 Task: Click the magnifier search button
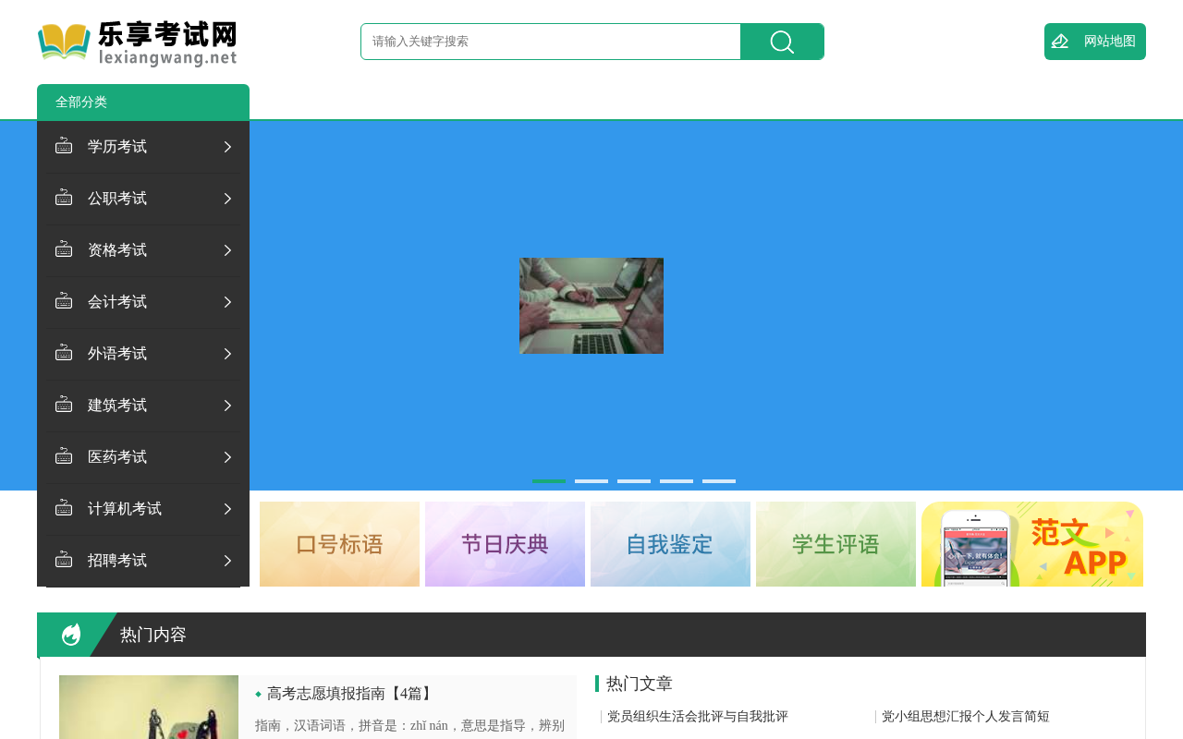[x=782, y=42]
